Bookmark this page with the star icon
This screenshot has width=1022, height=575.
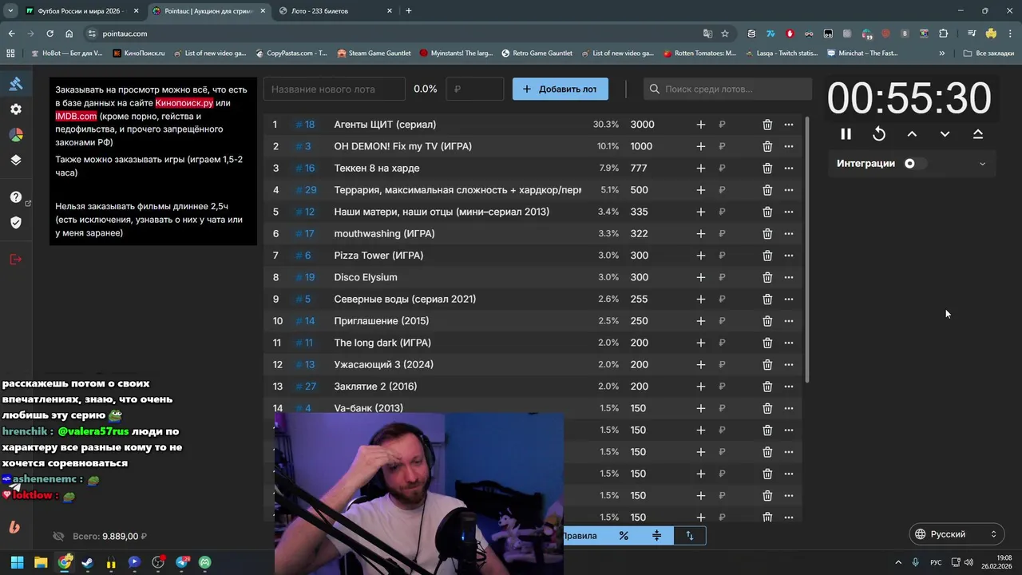(x=725, y=34)
